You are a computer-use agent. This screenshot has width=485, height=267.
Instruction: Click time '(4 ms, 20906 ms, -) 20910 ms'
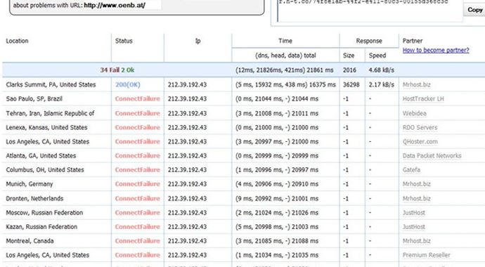pos(277,184)
